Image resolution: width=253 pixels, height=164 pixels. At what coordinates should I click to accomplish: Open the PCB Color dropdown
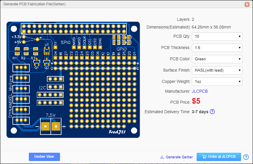(217, 59)
